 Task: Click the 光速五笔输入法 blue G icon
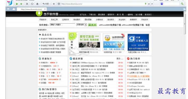(x=132, y=39)
